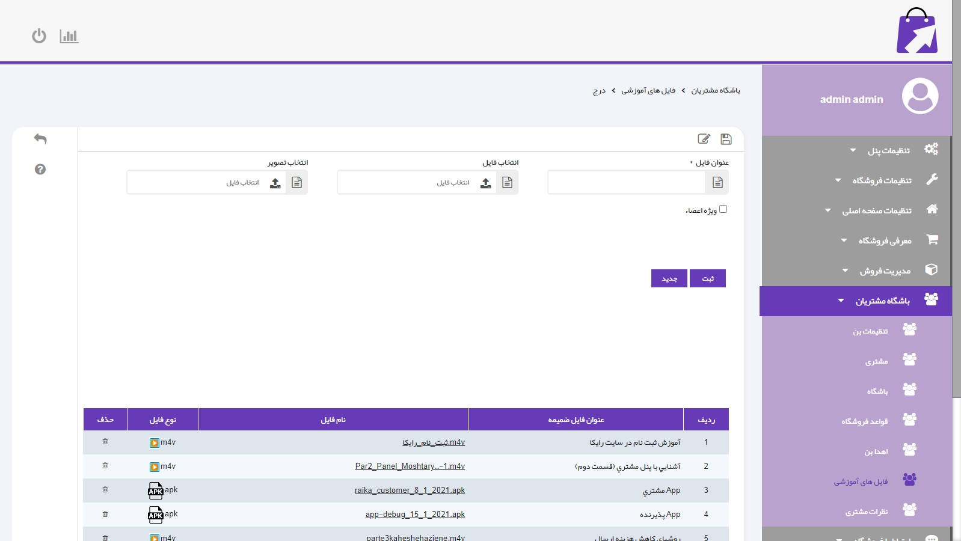
Task: Delete row 4 app-debug using trash icon
Action: 105,514
